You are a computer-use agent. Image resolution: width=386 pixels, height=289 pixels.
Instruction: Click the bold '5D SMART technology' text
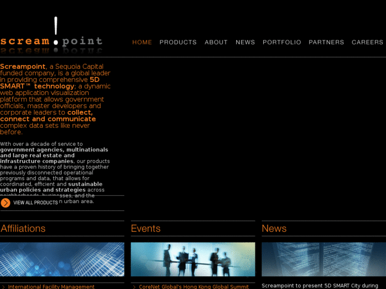click(x=50, y=83)
